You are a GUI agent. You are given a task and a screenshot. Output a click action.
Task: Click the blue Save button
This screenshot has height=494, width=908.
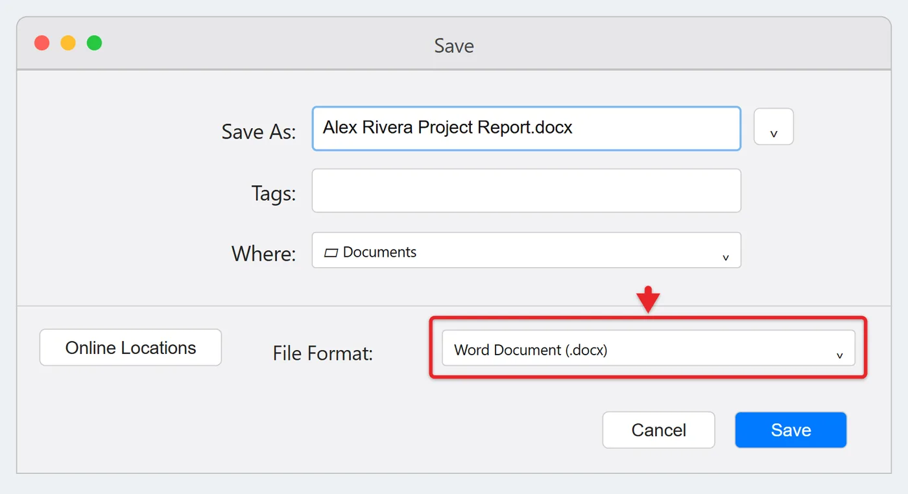(791, 430)
